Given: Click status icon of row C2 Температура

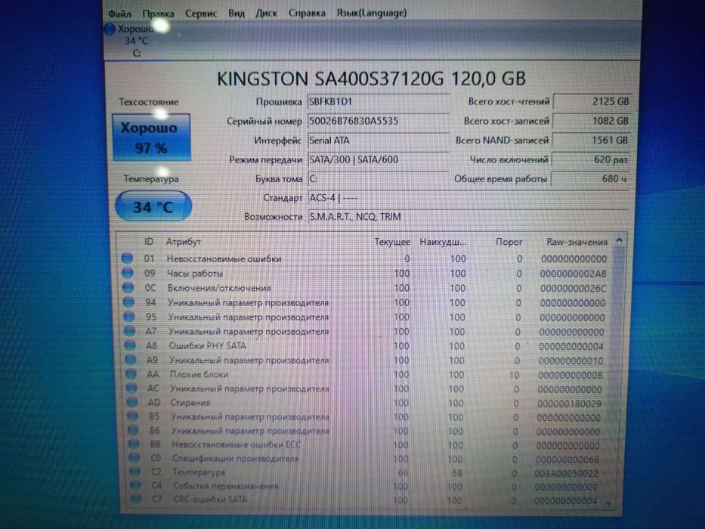Looking at the screenshot, I should 135,472.
